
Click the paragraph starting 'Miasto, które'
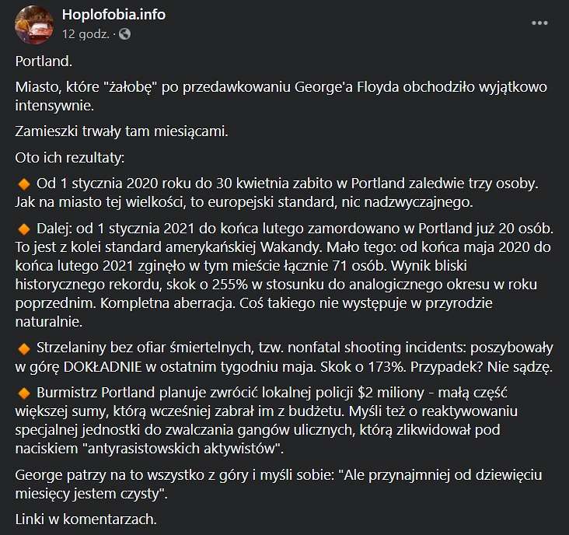click(x=281, y=96)
